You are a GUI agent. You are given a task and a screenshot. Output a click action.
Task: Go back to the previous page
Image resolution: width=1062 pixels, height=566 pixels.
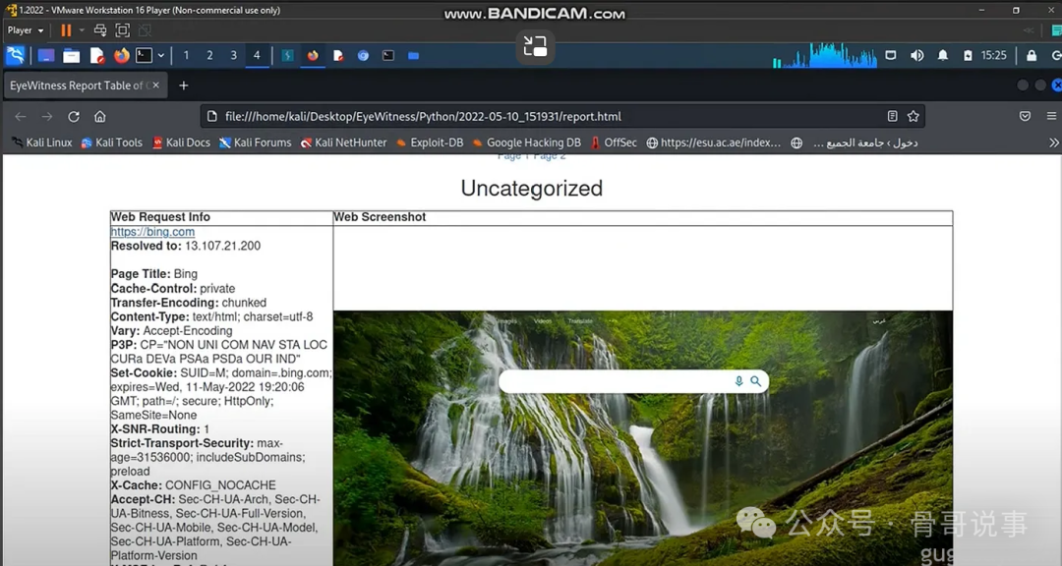(x=21, y=117)
